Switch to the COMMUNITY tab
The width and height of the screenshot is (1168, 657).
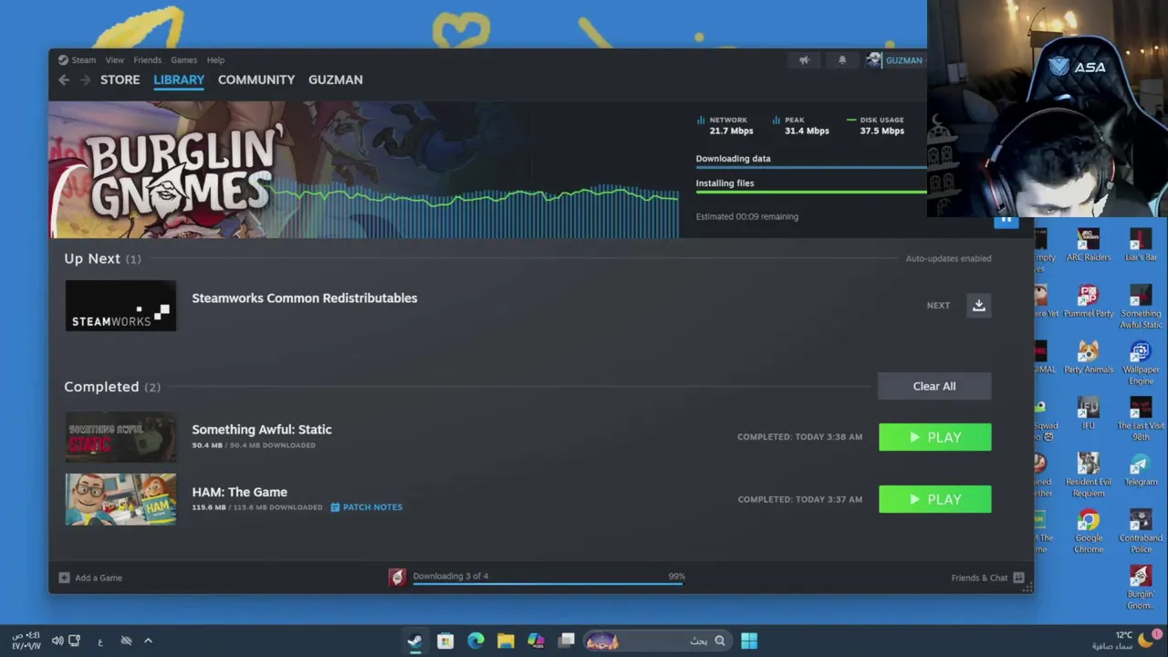point(256,79)
